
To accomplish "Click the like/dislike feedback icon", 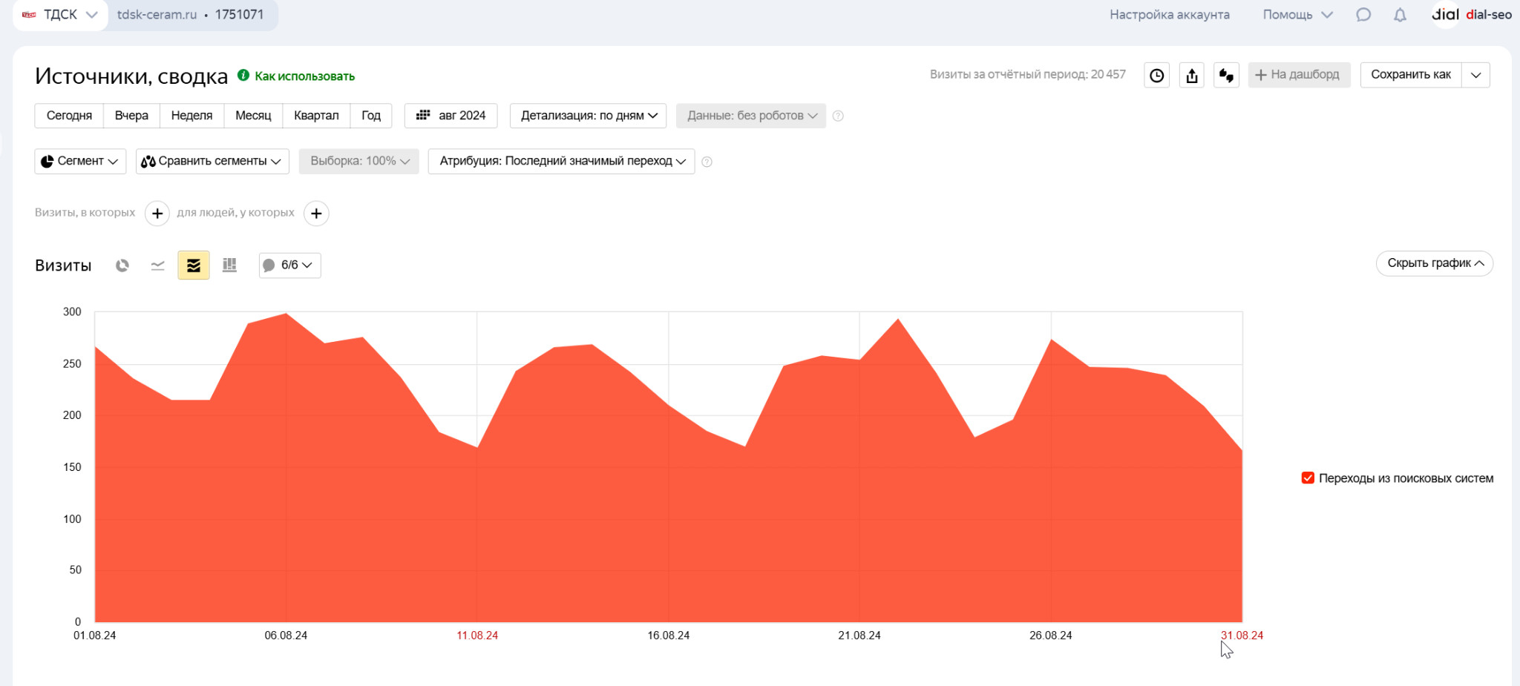I will pyautogui.click(x=1226, y=75).
